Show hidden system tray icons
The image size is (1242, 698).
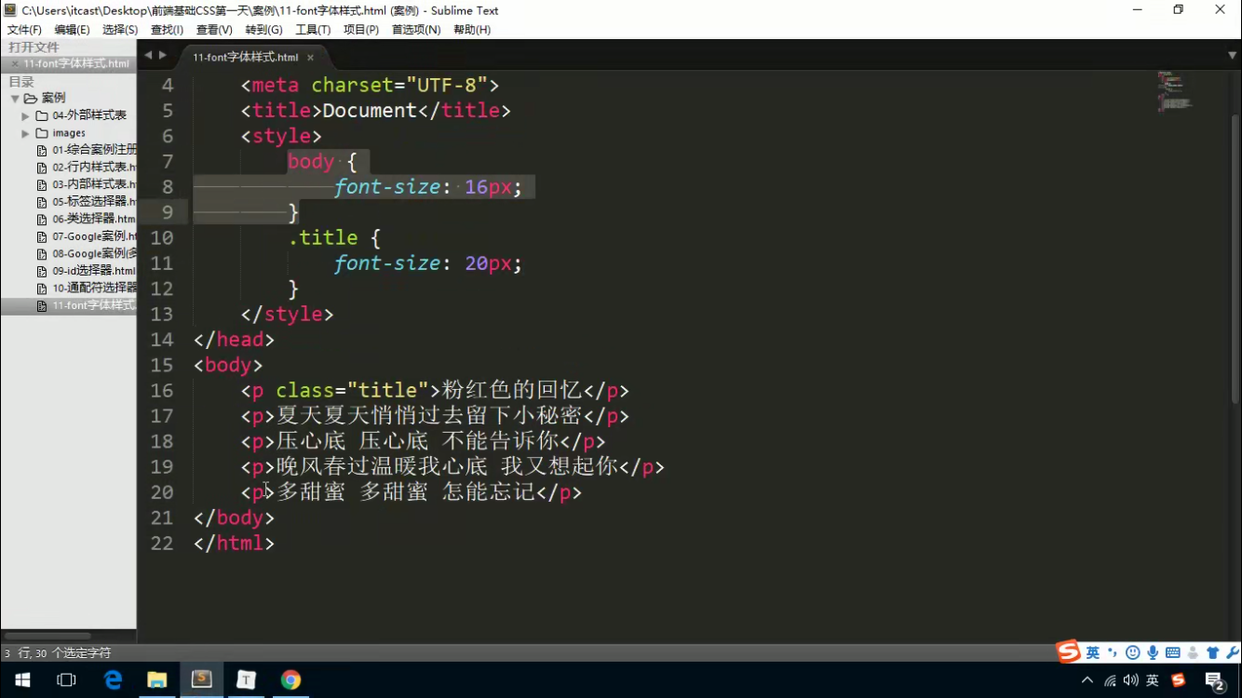[1087, 680]
